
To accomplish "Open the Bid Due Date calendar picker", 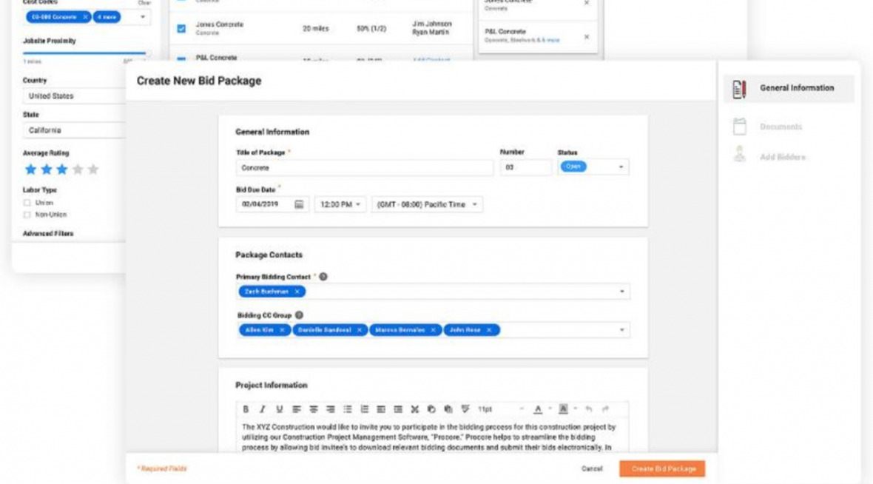I will tap(300, 204).
